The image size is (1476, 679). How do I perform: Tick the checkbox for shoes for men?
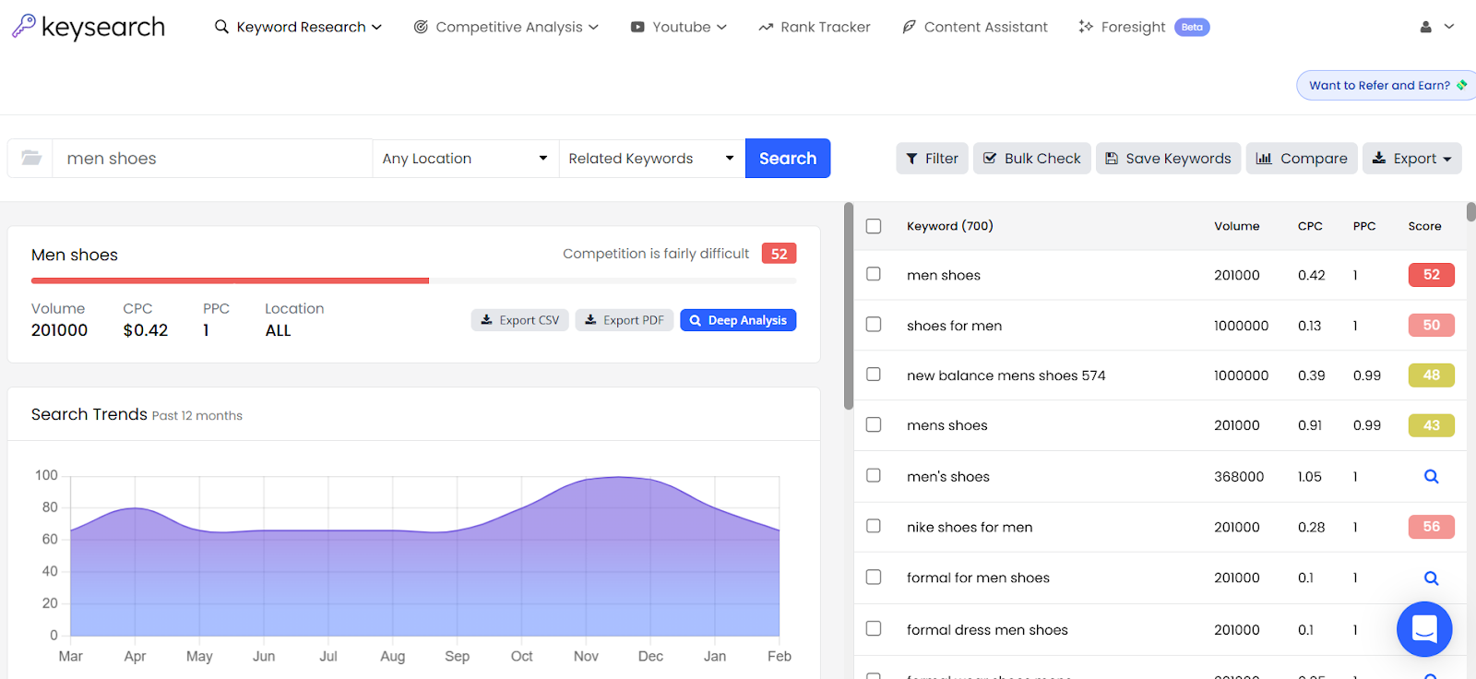874,325
